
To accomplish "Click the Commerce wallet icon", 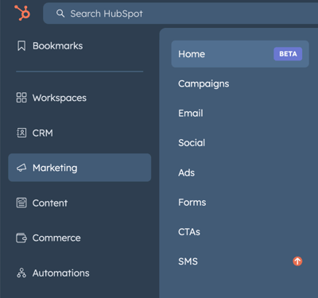I will point(21,238).
